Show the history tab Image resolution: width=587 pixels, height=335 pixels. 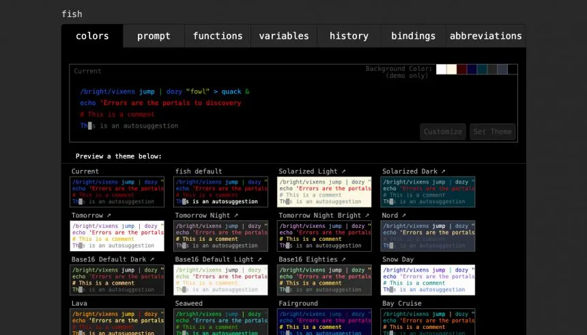tap(349, 36)
